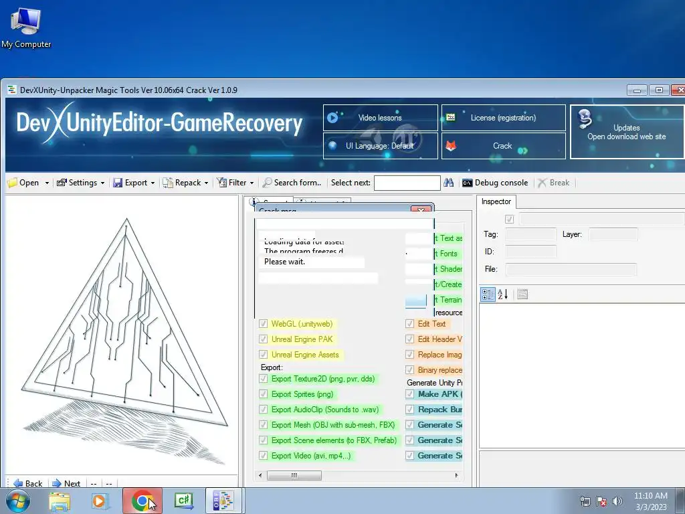685x514 pixels.
Task: Toggle Make APK checkbox
Action: point(409,394)
